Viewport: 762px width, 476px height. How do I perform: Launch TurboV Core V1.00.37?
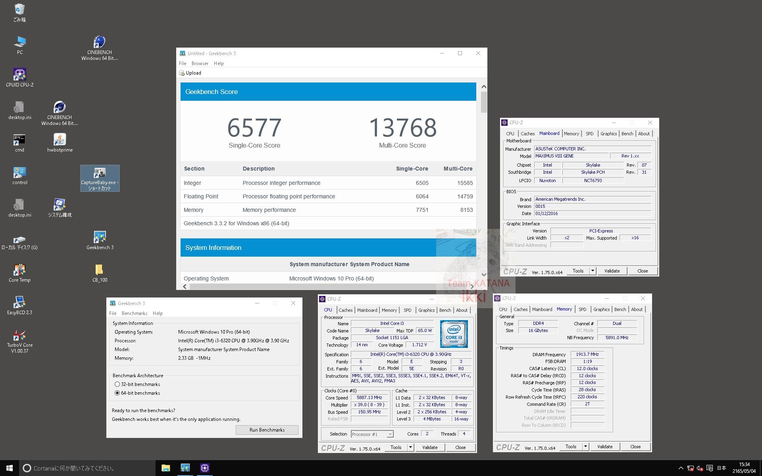(19, 341)
